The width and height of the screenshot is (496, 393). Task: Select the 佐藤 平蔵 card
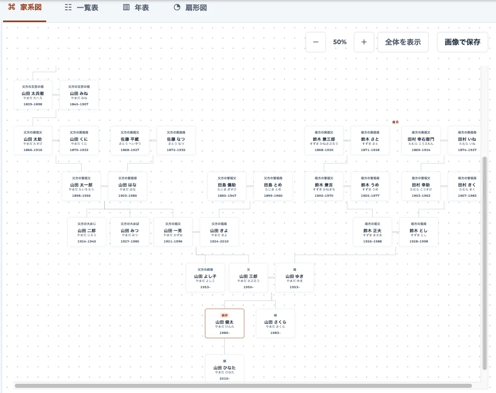(x=130, y=140)
